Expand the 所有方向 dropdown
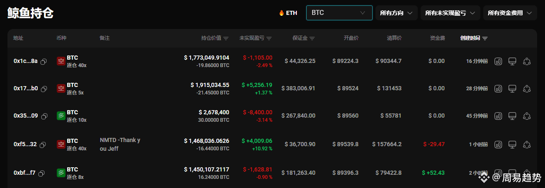The image size is (545, 188). (x=396, y=13)
